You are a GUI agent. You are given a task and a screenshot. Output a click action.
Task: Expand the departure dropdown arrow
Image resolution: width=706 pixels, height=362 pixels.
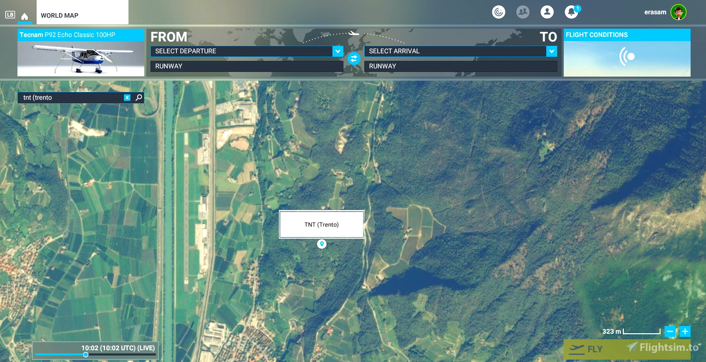(338, 51)
